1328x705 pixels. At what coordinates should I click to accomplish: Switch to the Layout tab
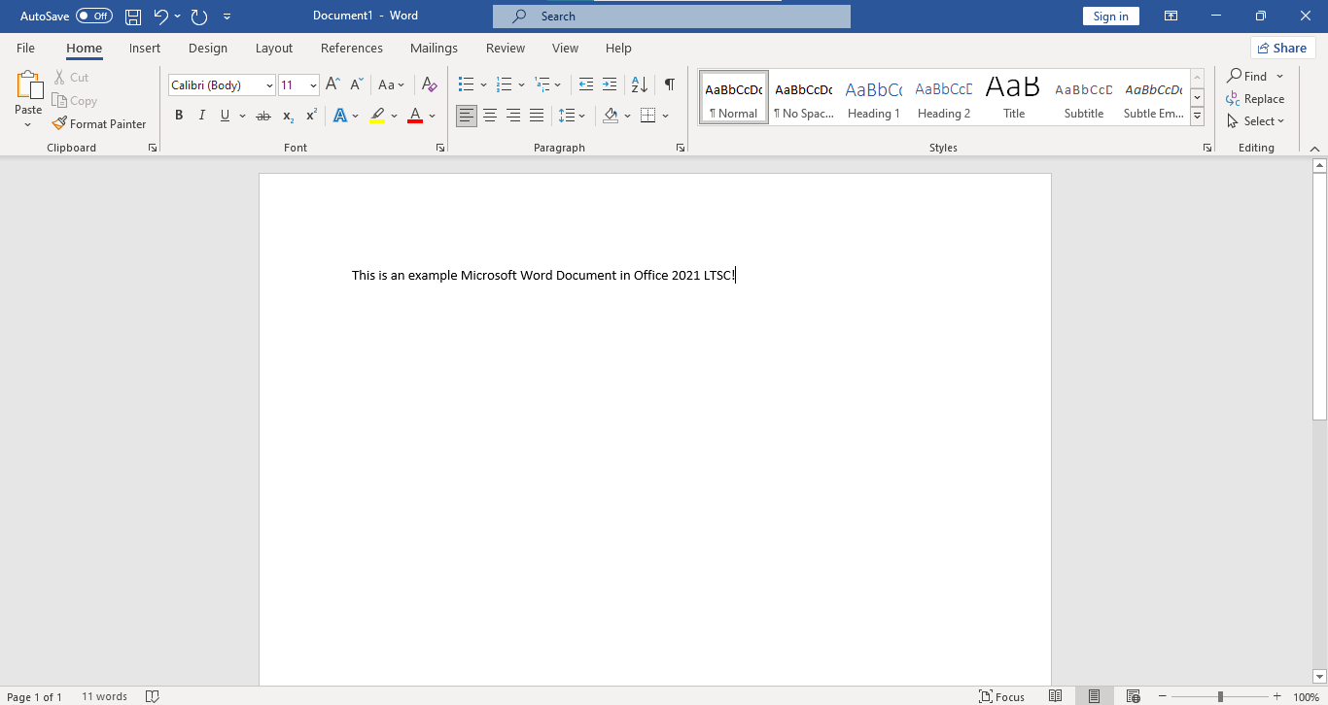274,48
